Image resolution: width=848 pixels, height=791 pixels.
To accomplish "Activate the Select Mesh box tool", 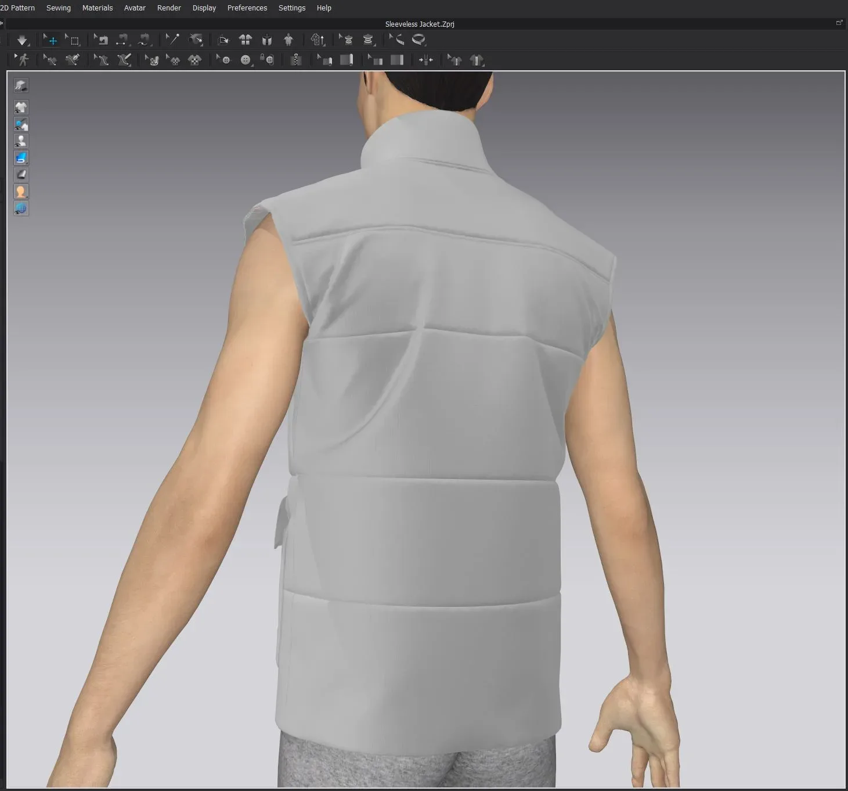I will [x=73, y=40].
